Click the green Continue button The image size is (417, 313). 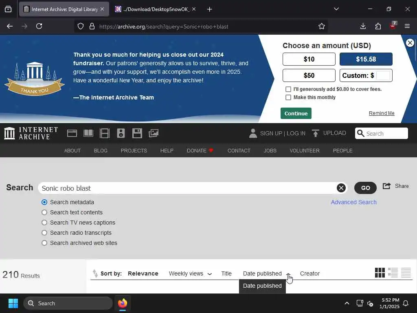click(296, 113)
